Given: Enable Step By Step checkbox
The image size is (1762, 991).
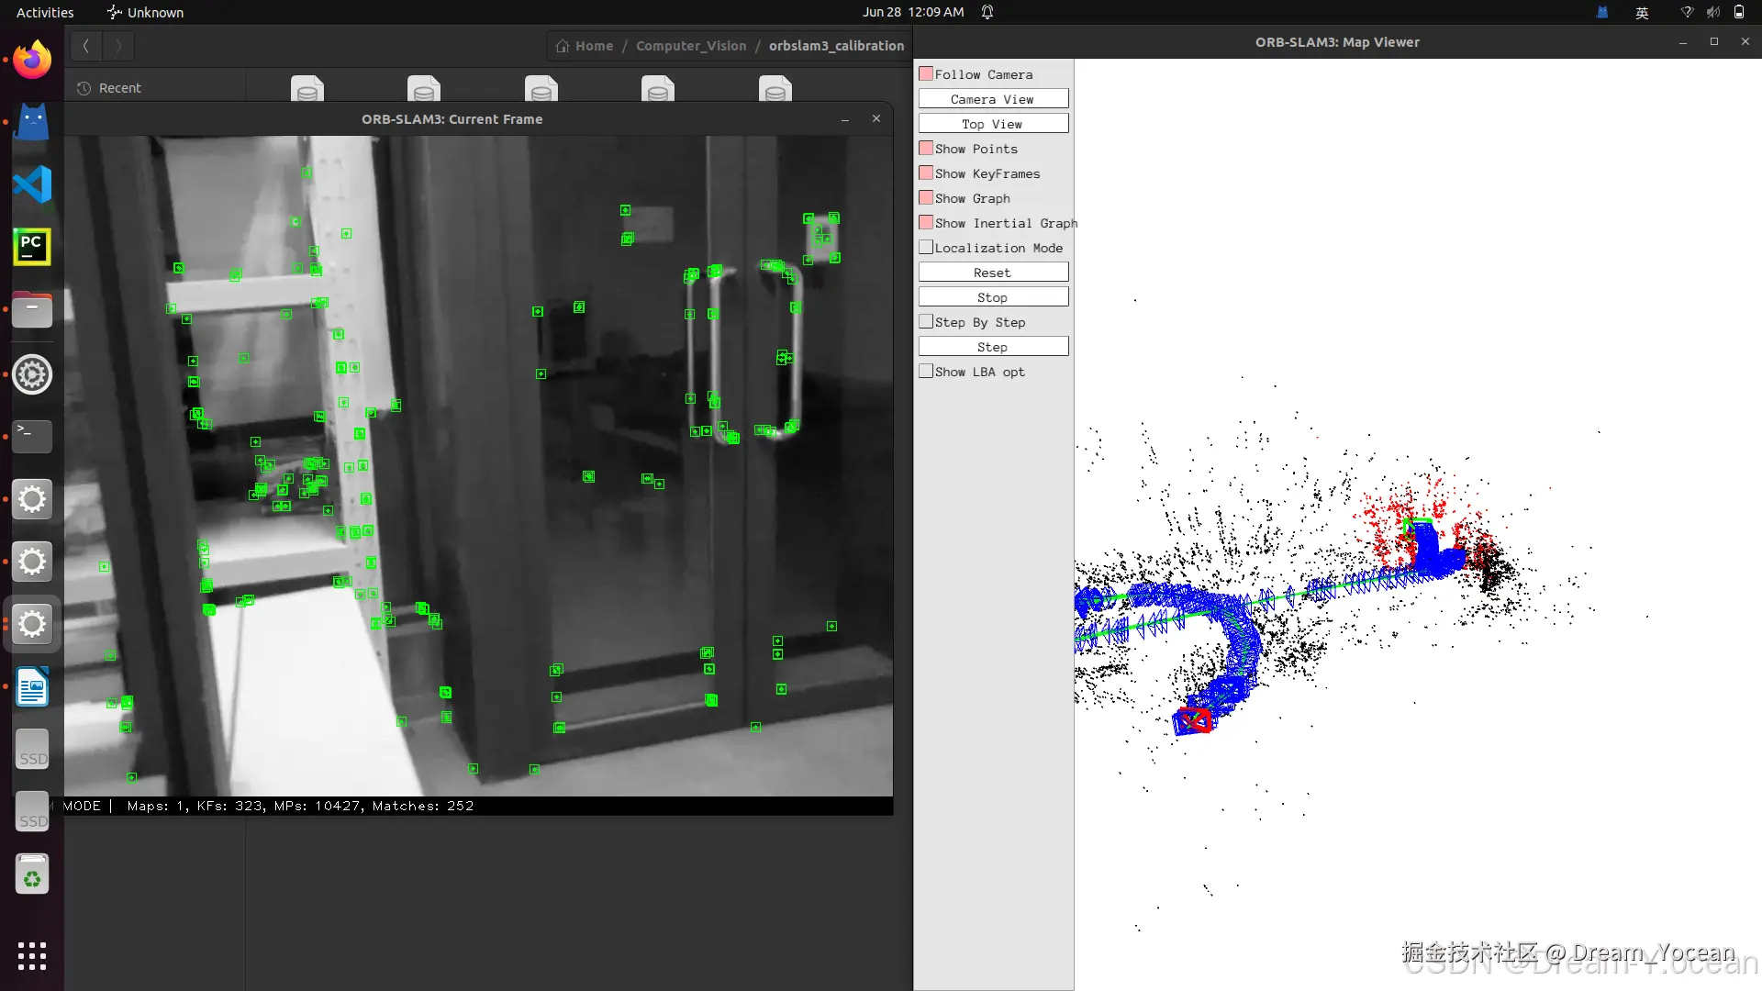Looking at the screenshot, I should (927, 322).
